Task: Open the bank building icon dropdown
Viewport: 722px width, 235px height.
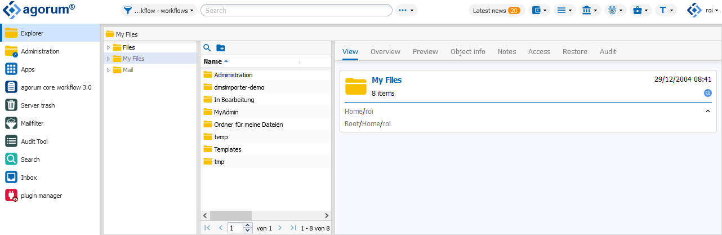Action: pyautogui.click(x=590, y=10)
